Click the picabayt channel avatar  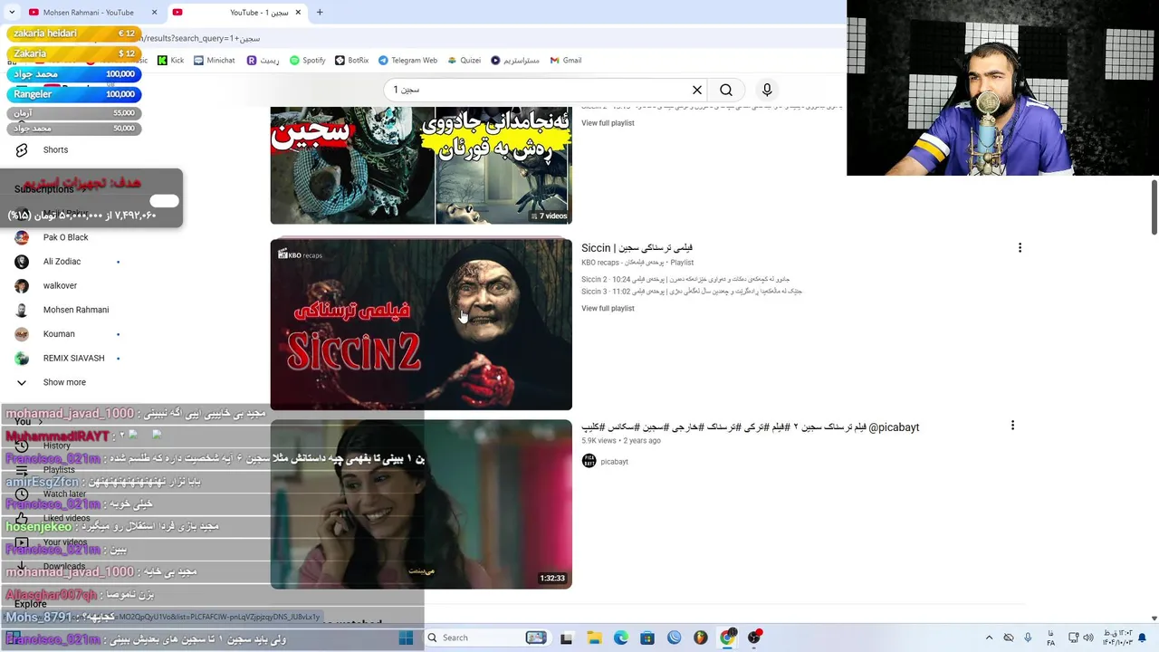click(589, 461)
